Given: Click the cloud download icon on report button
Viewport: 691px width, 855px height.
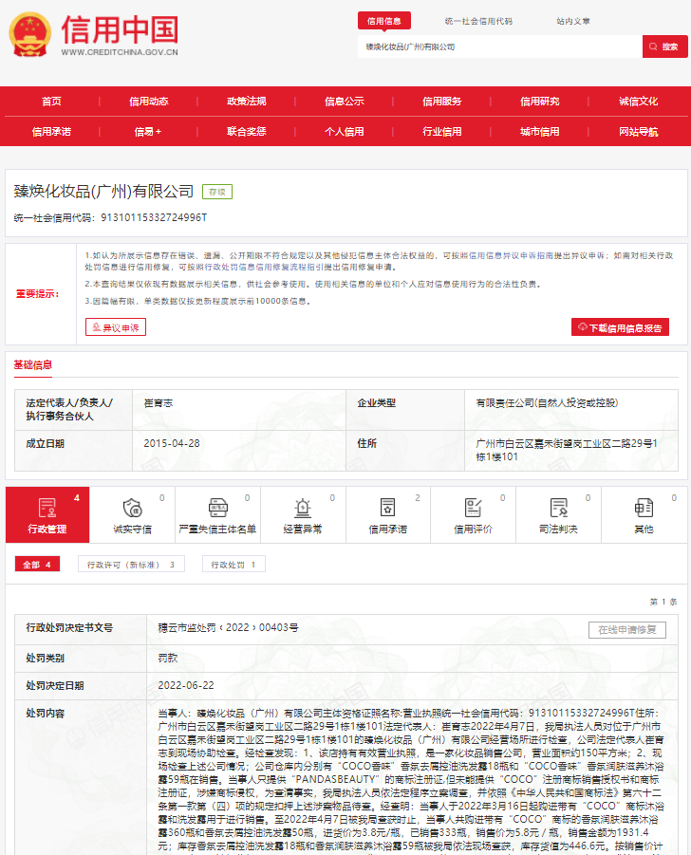Looking at the screenshot, I should tap(583, 327).
